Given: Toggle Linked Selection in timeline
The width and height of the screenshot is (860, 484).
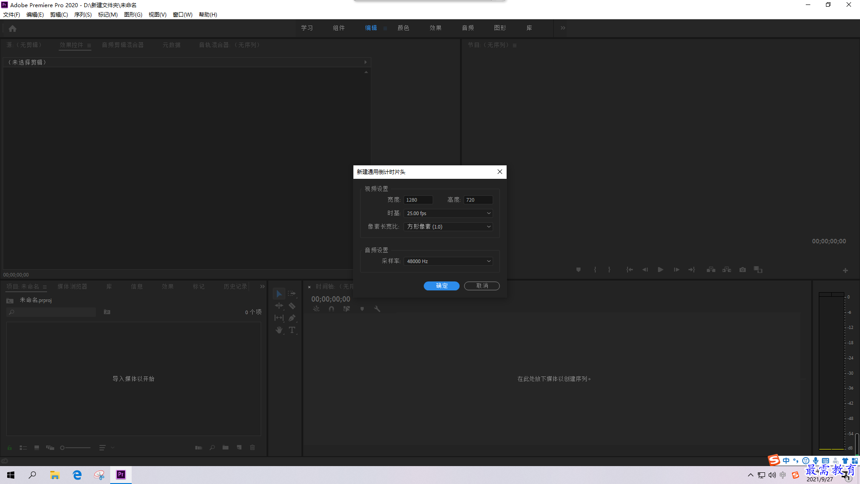Looking at the screenshot, I should point(347,309).
